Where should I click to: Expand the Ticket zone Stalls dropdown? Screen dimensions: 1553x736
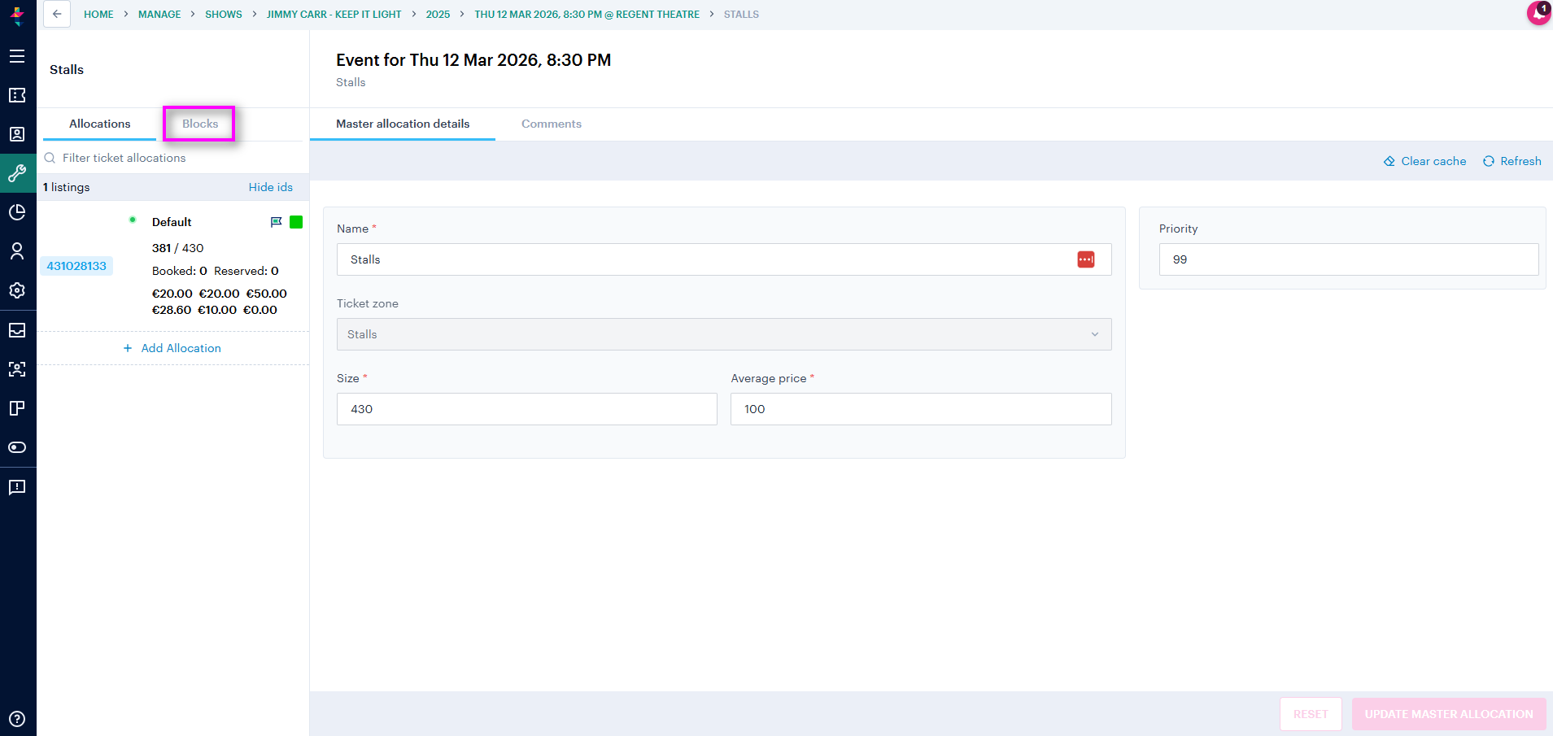pyautogui.click(x=724, y=334)
